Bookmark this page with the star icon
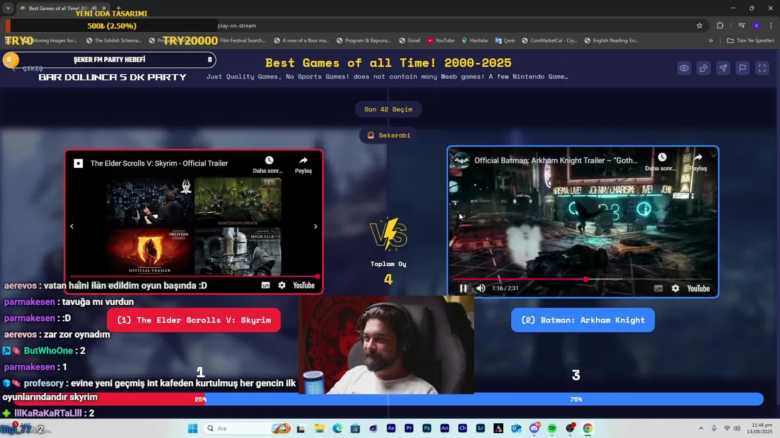 click(x=700, y=26)
